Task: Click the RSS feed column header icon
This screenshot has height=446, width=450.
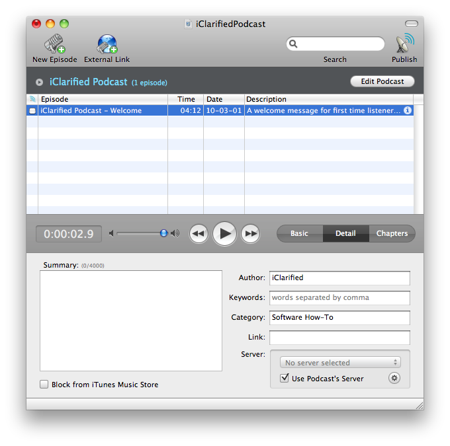Action: click(x=32, y=99)
